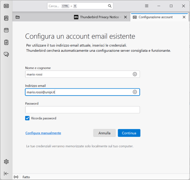Image resolution: width=190 pixels, height=180 pixels.
Task: Collapse the spaces toolbar arrow icon
Action: tap(6, 174)
